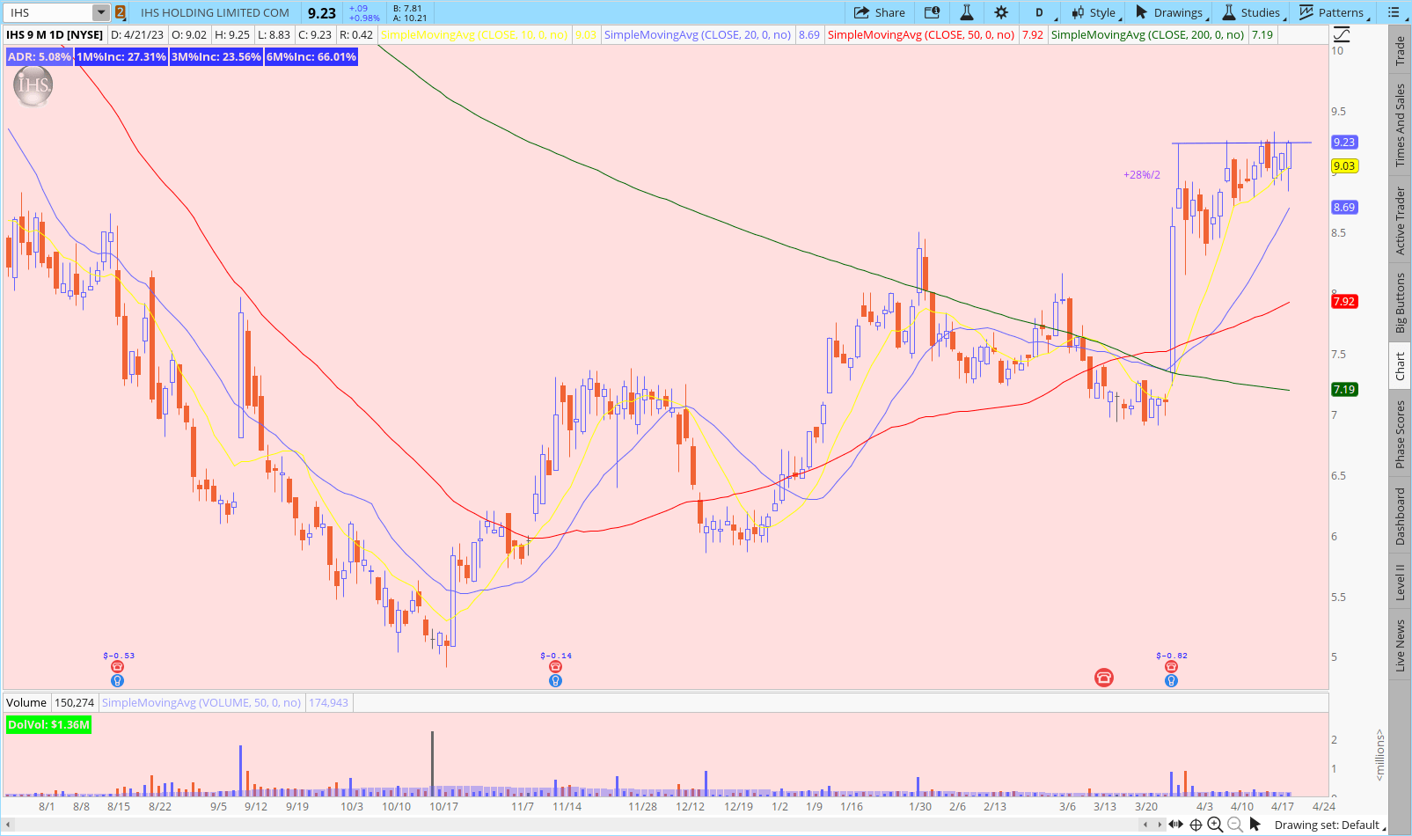Open the list options menu icon at top right
The height and width of the screenshot is (836, 1412).
(x=1394, y=12)
